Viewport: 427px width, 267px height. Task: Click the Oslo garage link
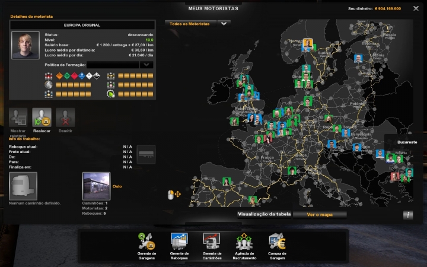click(117, 186)
